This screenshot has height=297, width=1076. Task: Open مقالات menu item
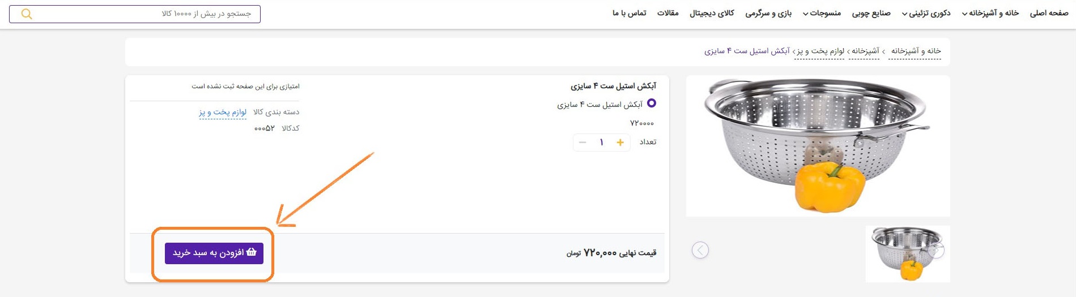[667, 13]
